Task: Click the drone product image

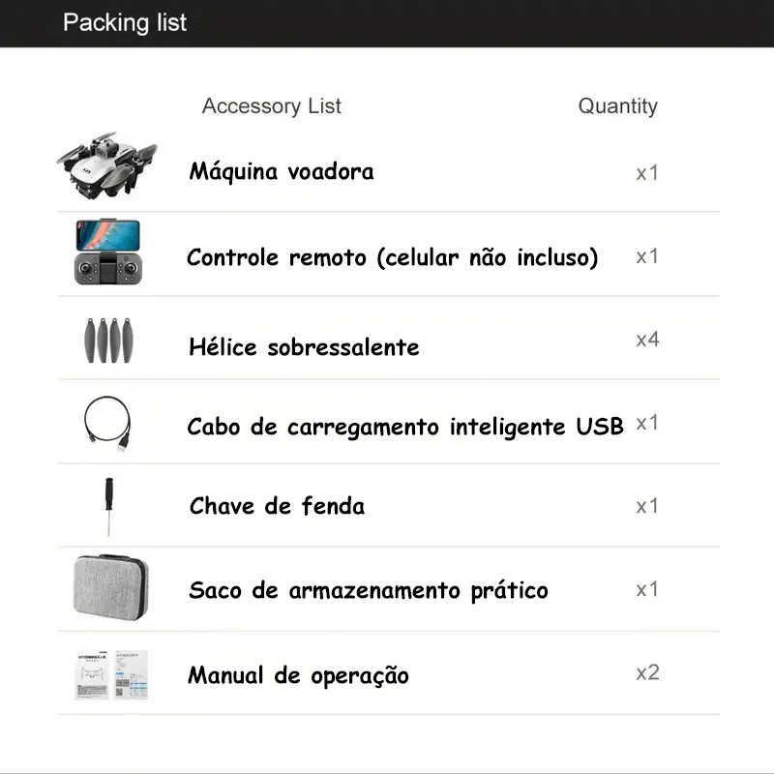Action: [x=106, y=166]
